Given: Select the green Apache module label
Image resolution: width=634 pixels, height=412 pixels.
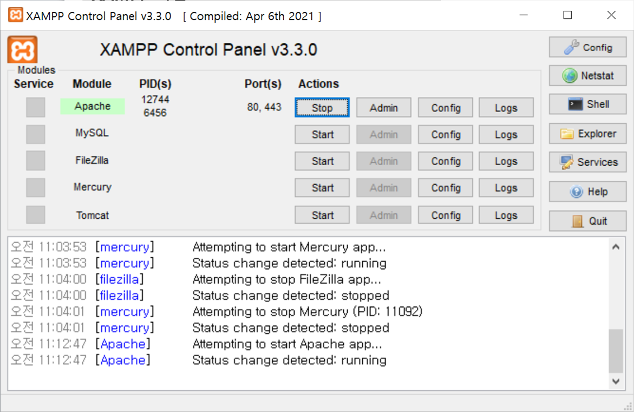Looking at the screenshot, I should point(93,106).
